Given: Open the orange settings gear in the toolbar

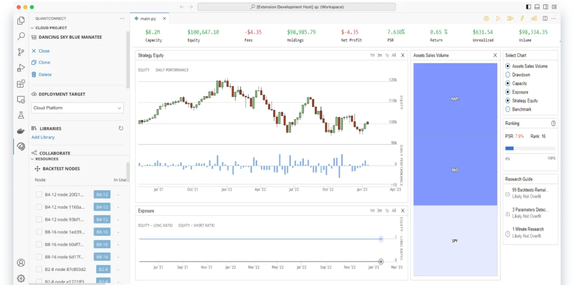Looking at the screenshot, I should [486, 18].
